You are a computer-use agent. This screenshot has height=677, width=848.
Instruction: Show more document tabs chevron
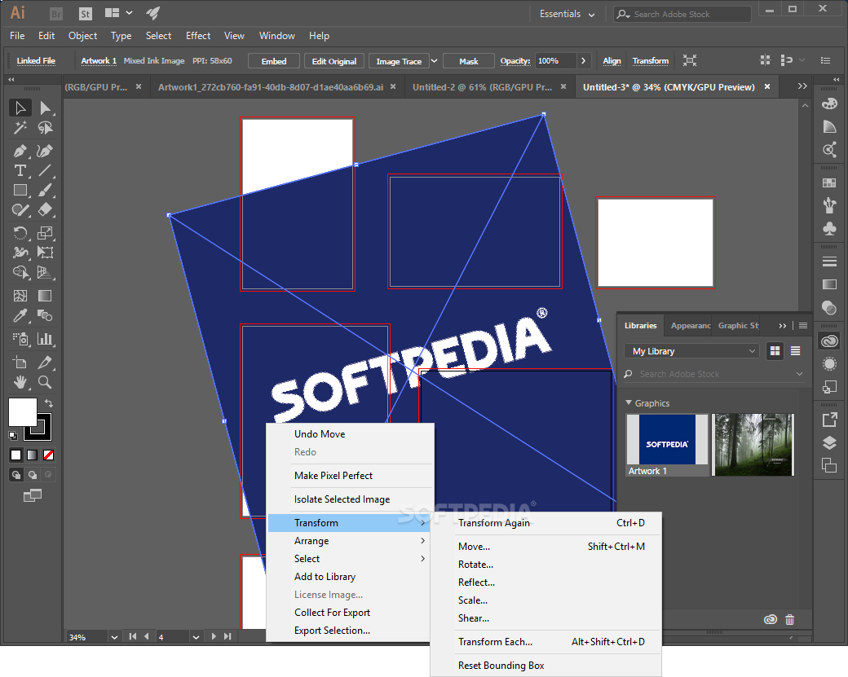click(802, 86)
